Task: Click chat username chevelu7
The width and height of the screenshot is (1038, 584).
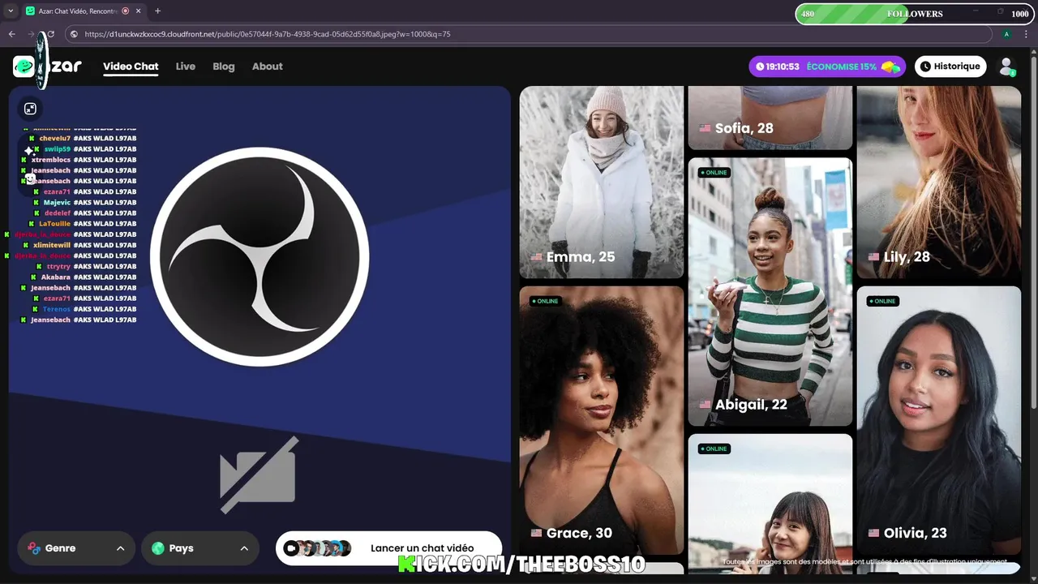Action: tap(55, 139)
